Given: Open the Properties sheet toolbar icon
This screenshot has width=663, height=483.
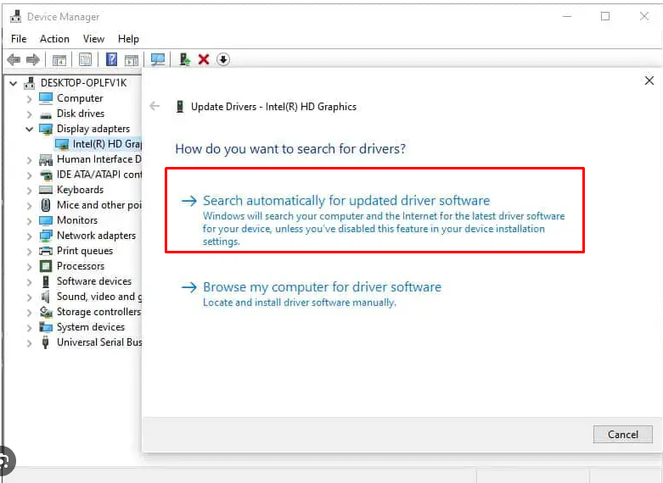Looking at the screenshot, I should click(x=86, y=59).
